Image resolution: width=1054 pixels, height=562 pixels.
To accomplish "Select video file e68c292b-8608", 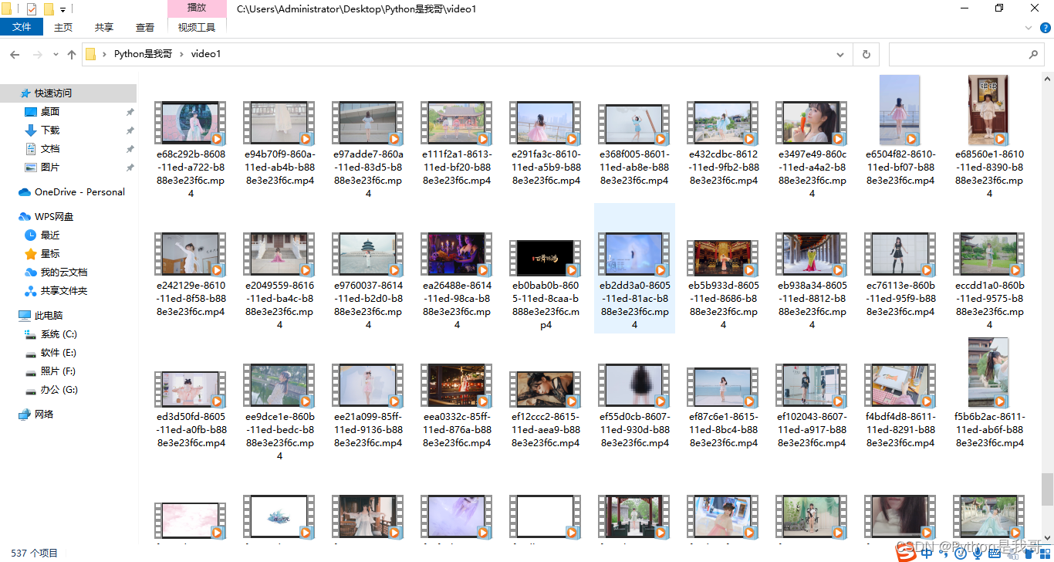I will coord(191,137).
